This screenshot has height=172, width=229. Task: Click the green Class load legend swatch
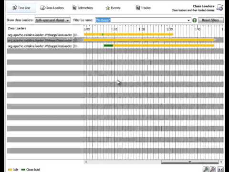pyautogui.click(x=23, y=170)
